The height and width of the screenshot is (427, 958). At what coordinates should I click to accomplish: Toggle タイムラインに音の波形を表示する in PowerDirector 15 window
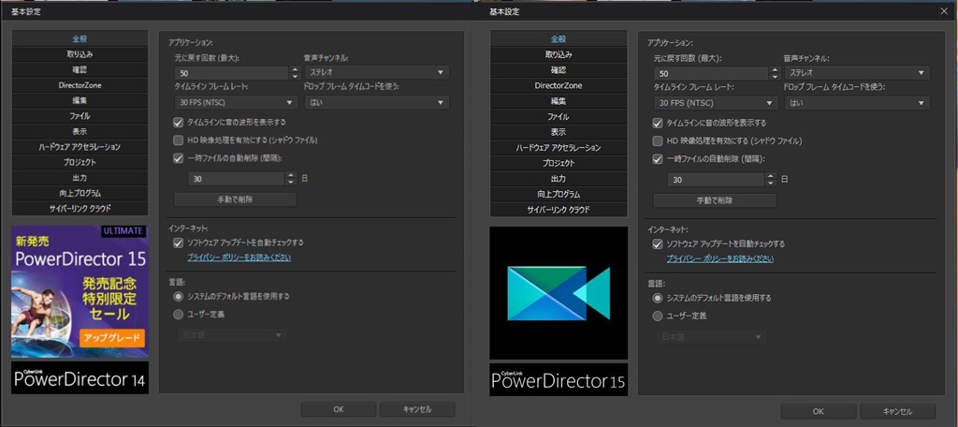click(658, 123)
